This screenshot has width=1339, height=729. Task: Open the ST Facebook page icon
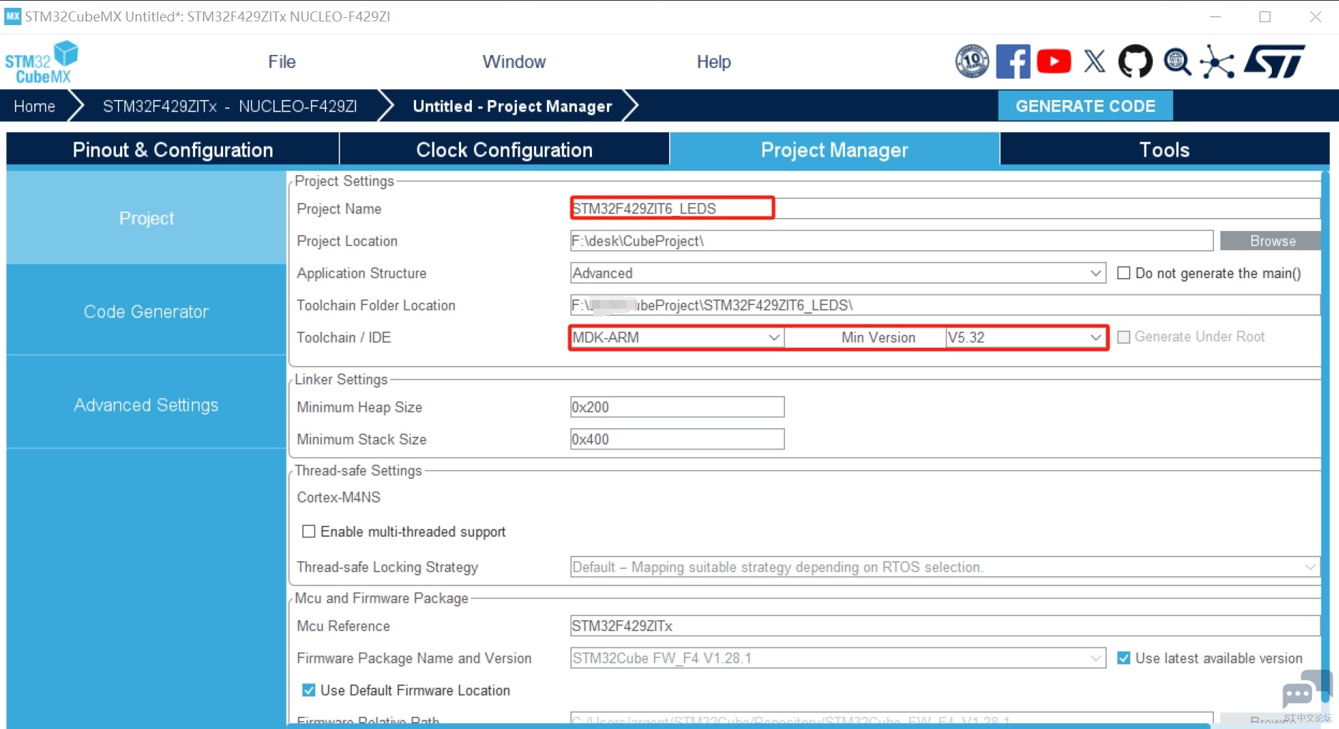[x=1013, y=61]
